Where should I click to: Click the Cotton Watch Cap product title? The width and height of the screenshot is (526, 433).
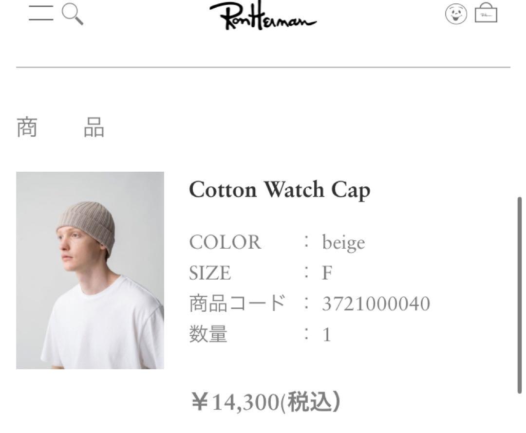(x=280, y=190)
